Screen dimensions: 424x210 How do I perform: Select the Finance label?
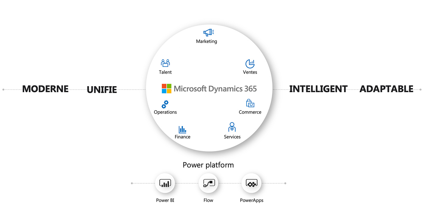click(x=183, y=137)
